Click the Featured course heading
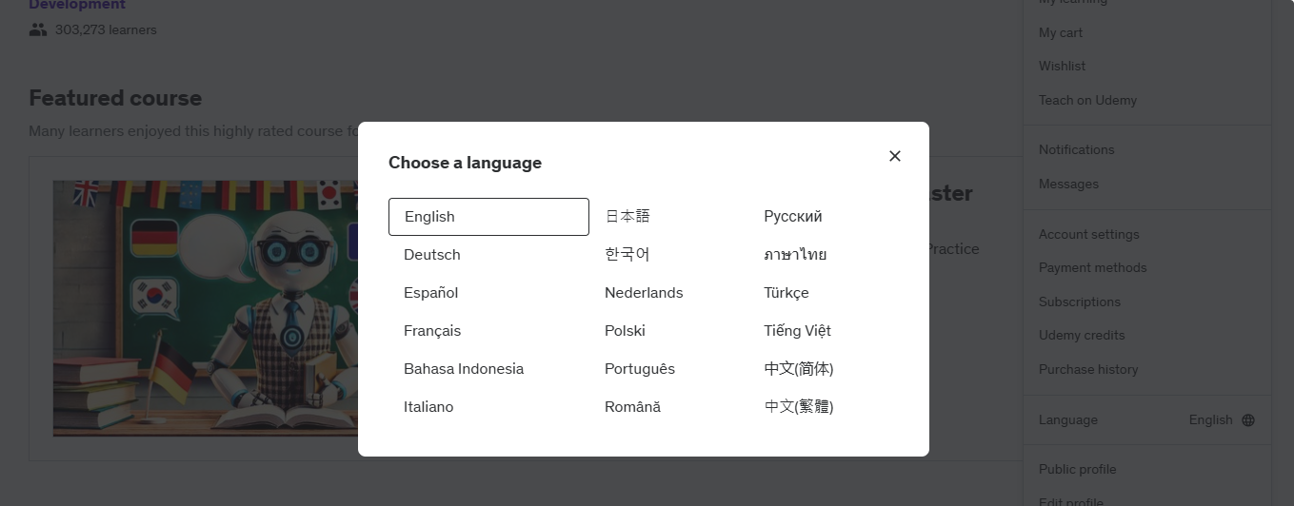This screenshot has width=1294, height=506. 115,98
